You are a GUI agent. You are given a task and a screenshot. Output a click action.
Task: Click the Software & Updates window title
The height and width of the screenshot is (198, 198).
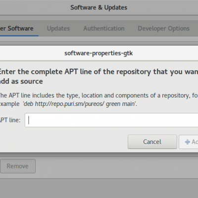pos(99,7)
